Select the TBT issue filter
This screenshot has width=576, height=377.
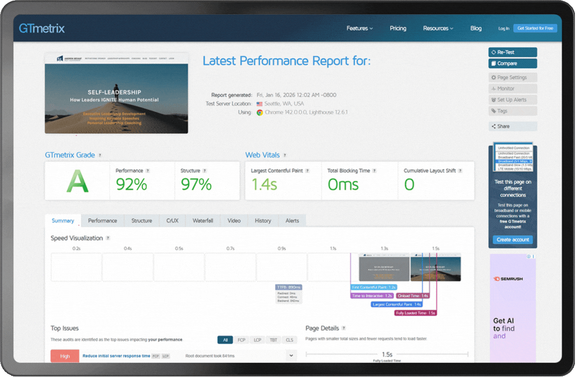point(273,340)
